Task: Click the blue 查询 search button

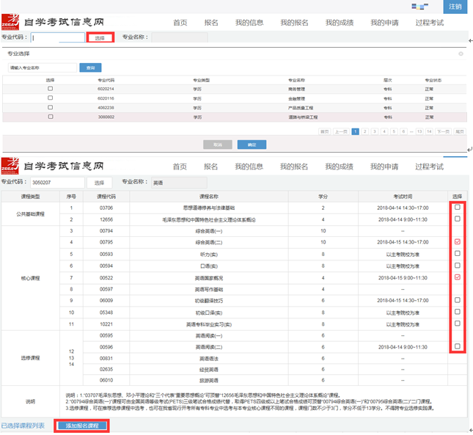Action: 90,67
